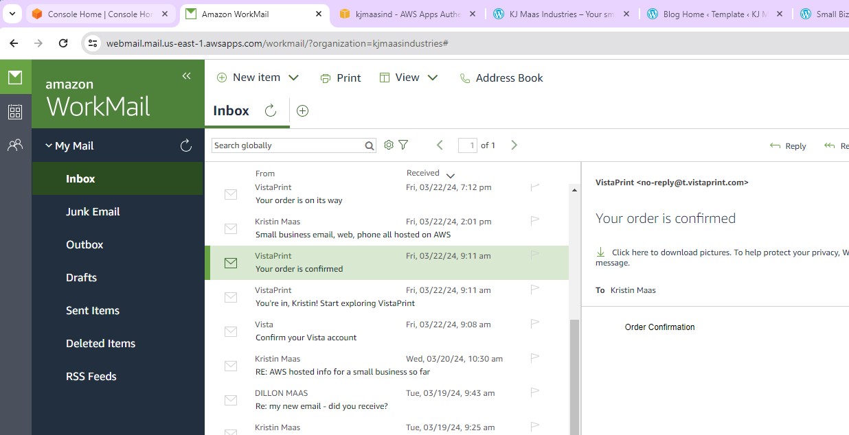Viewport: 849px width, 435px height.
Task: Refresh the Inbox tab with circular arrow
Action: coord(271,111)
